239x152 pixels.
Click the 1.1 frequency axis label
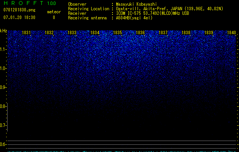click(x=3, y=49)
